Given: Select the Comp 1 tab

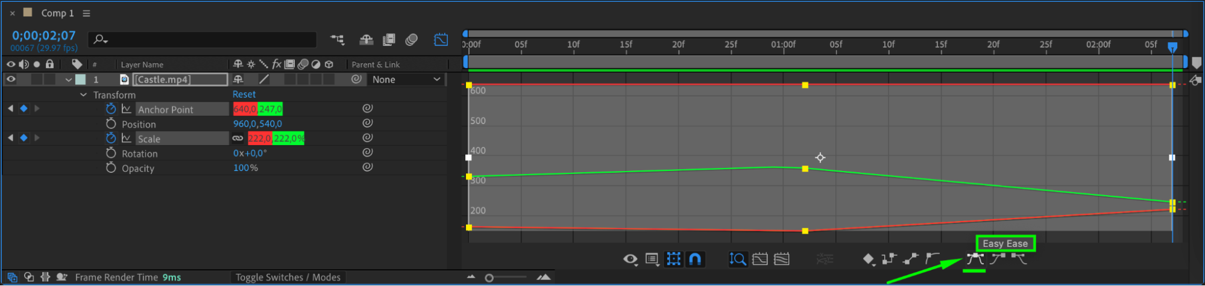Looking at the screenshot, I should [57, 13].
